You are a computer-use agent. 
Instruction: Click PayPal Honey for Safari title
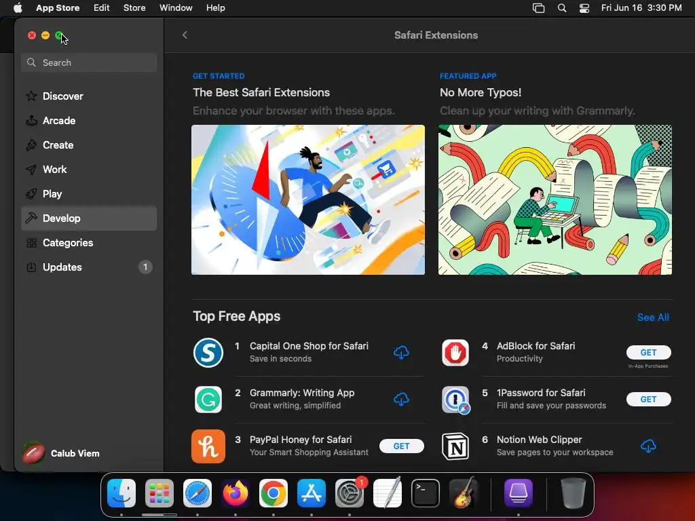[301, 440]
